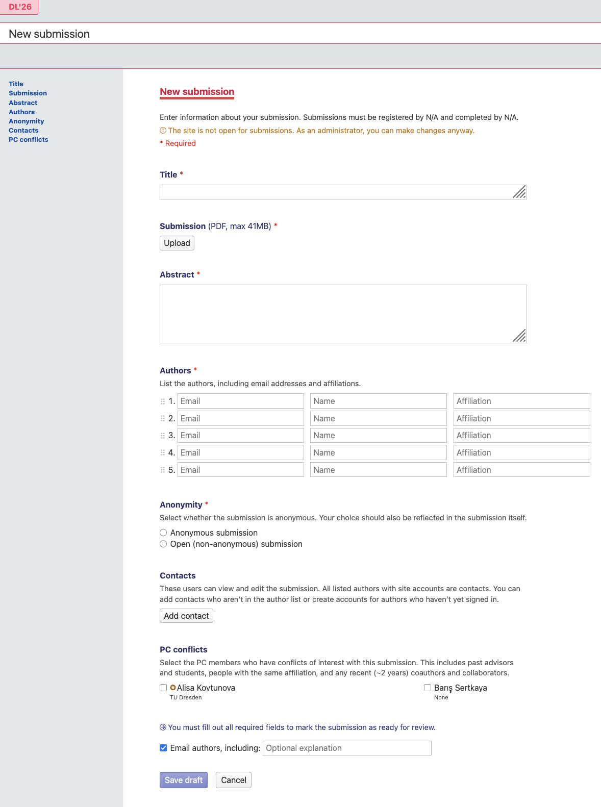The image size is (601, 807).
Task: Select Anonymous submission radio option
Action: [x=163, y=533]
